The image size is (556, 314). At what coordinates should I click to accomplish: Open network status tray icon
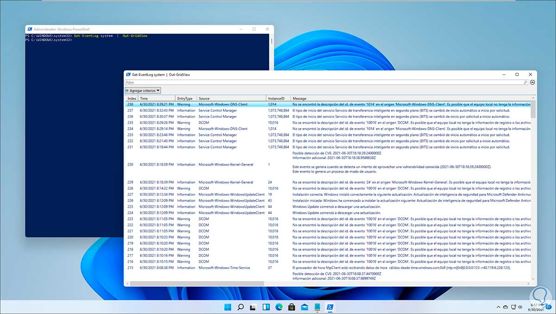(513, 307)
